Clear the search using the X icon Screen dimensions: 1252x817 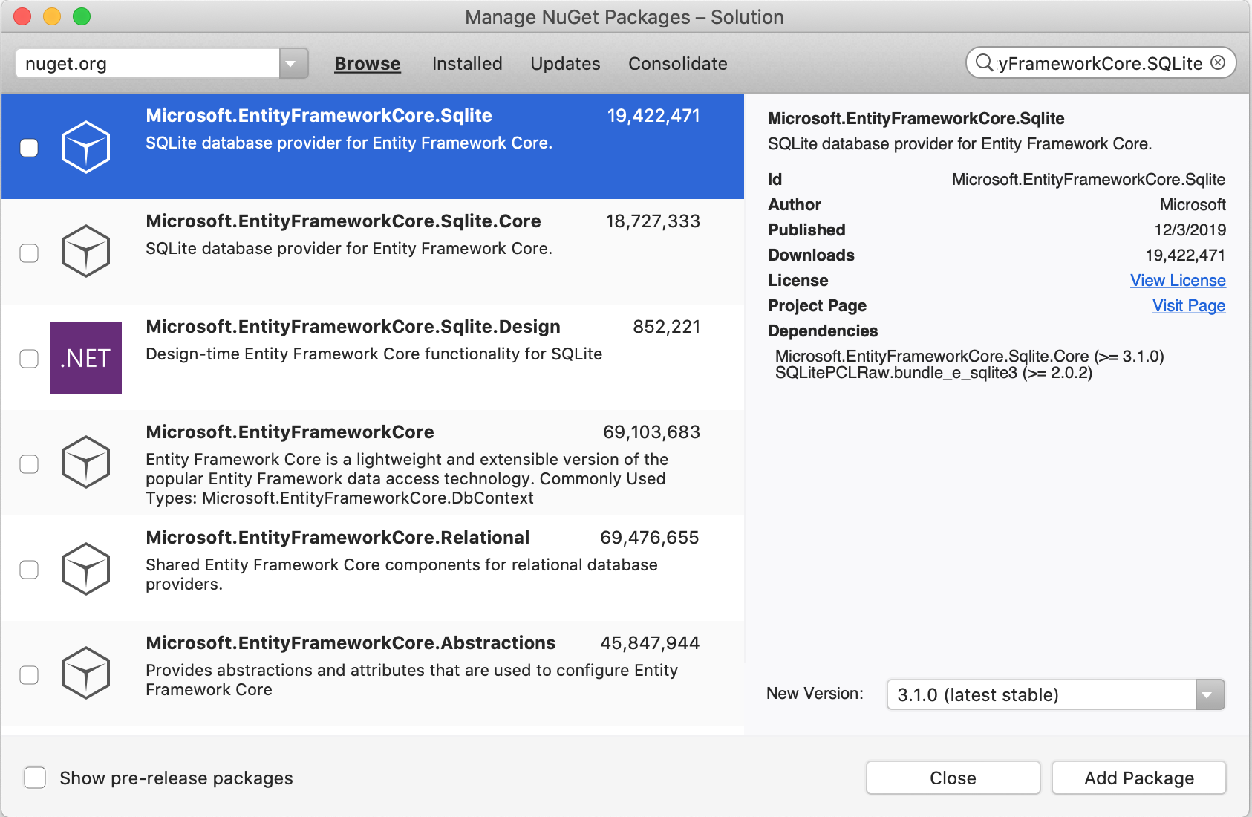point(1218,62)
